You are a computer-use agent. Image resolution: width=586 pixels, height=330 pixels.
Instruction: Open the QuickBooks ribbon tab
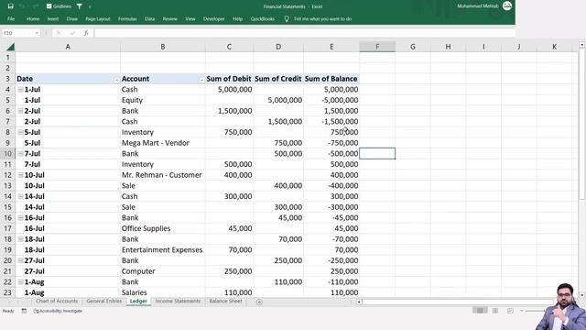[263, 18]
